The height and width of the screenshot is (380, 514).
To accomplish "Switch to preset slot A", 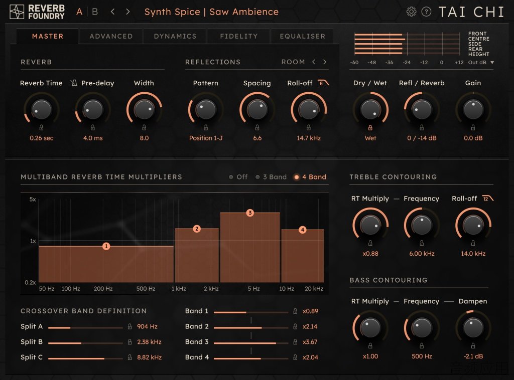I will 79,12.
